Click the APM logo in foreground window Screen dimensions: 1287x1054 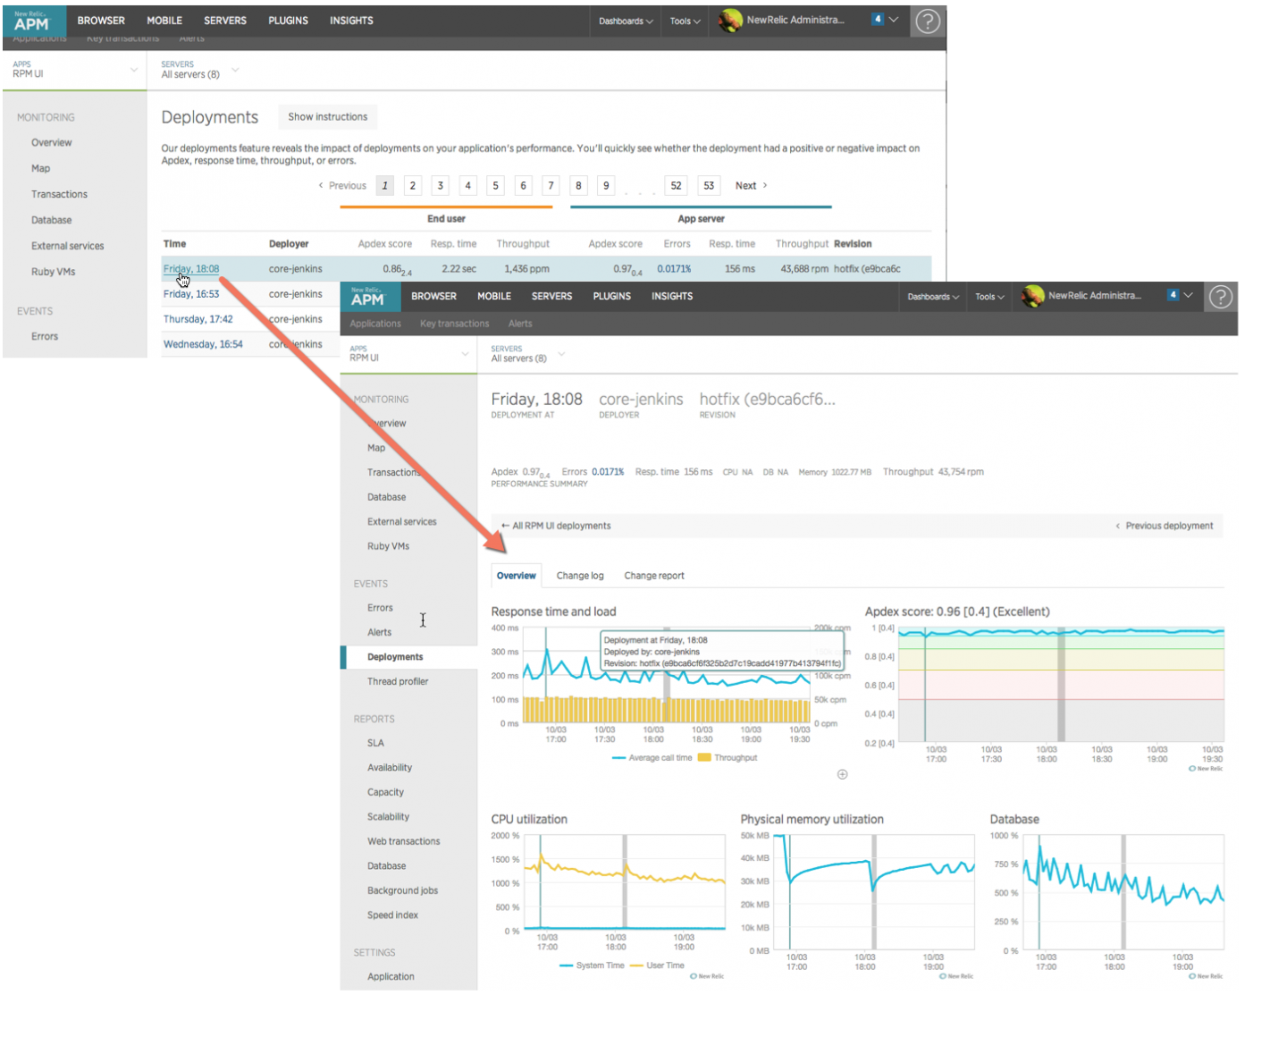(369, 296)
